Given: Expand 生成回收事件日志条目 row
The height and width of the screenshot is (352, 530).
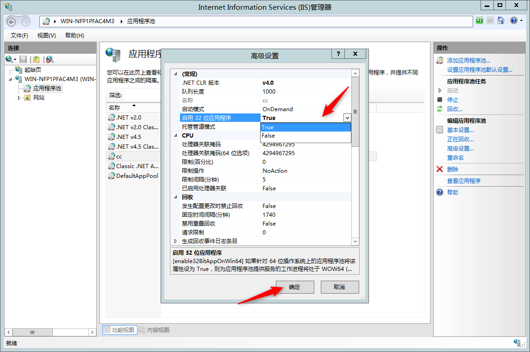Looking at the screenshot, I should (175, 241).
